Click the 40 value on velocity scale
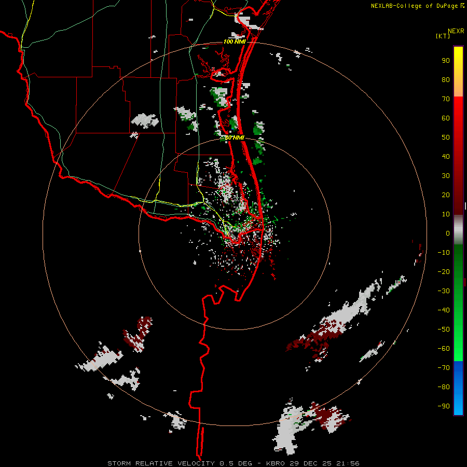Image resolution: width=467 pixels, height=467 pixels. [x=446, y=156]
